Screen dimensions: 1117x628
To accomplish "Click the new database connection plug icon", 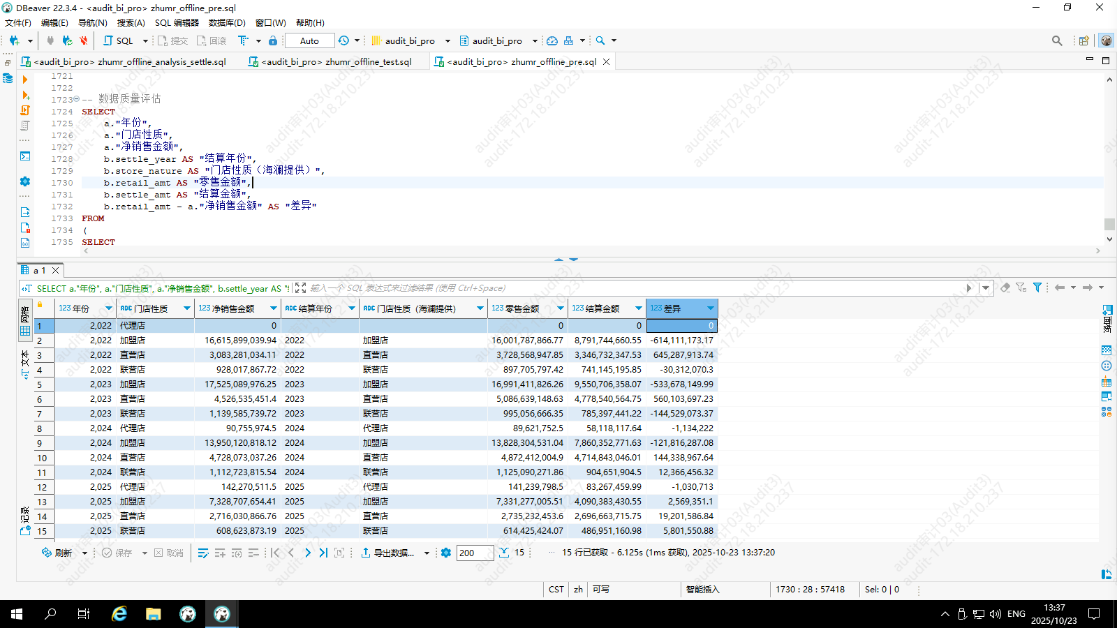I will click(14, 40).
